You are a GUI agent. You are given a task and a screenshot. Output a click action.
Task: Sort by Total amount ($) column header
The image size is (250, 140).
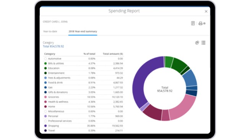(x=113, y=54)
